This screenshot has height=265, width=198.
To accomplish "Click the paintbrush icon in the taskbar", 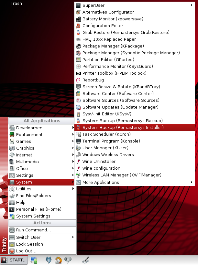I will click(x=86, y=260).
